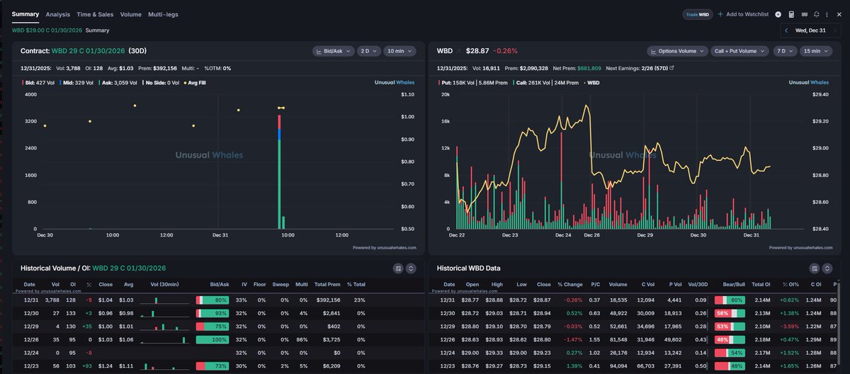This screenshot has width=850, height=374.
Task: Click the +93 OI change cell in 12/23 row
Action: (x=89, y=365)
